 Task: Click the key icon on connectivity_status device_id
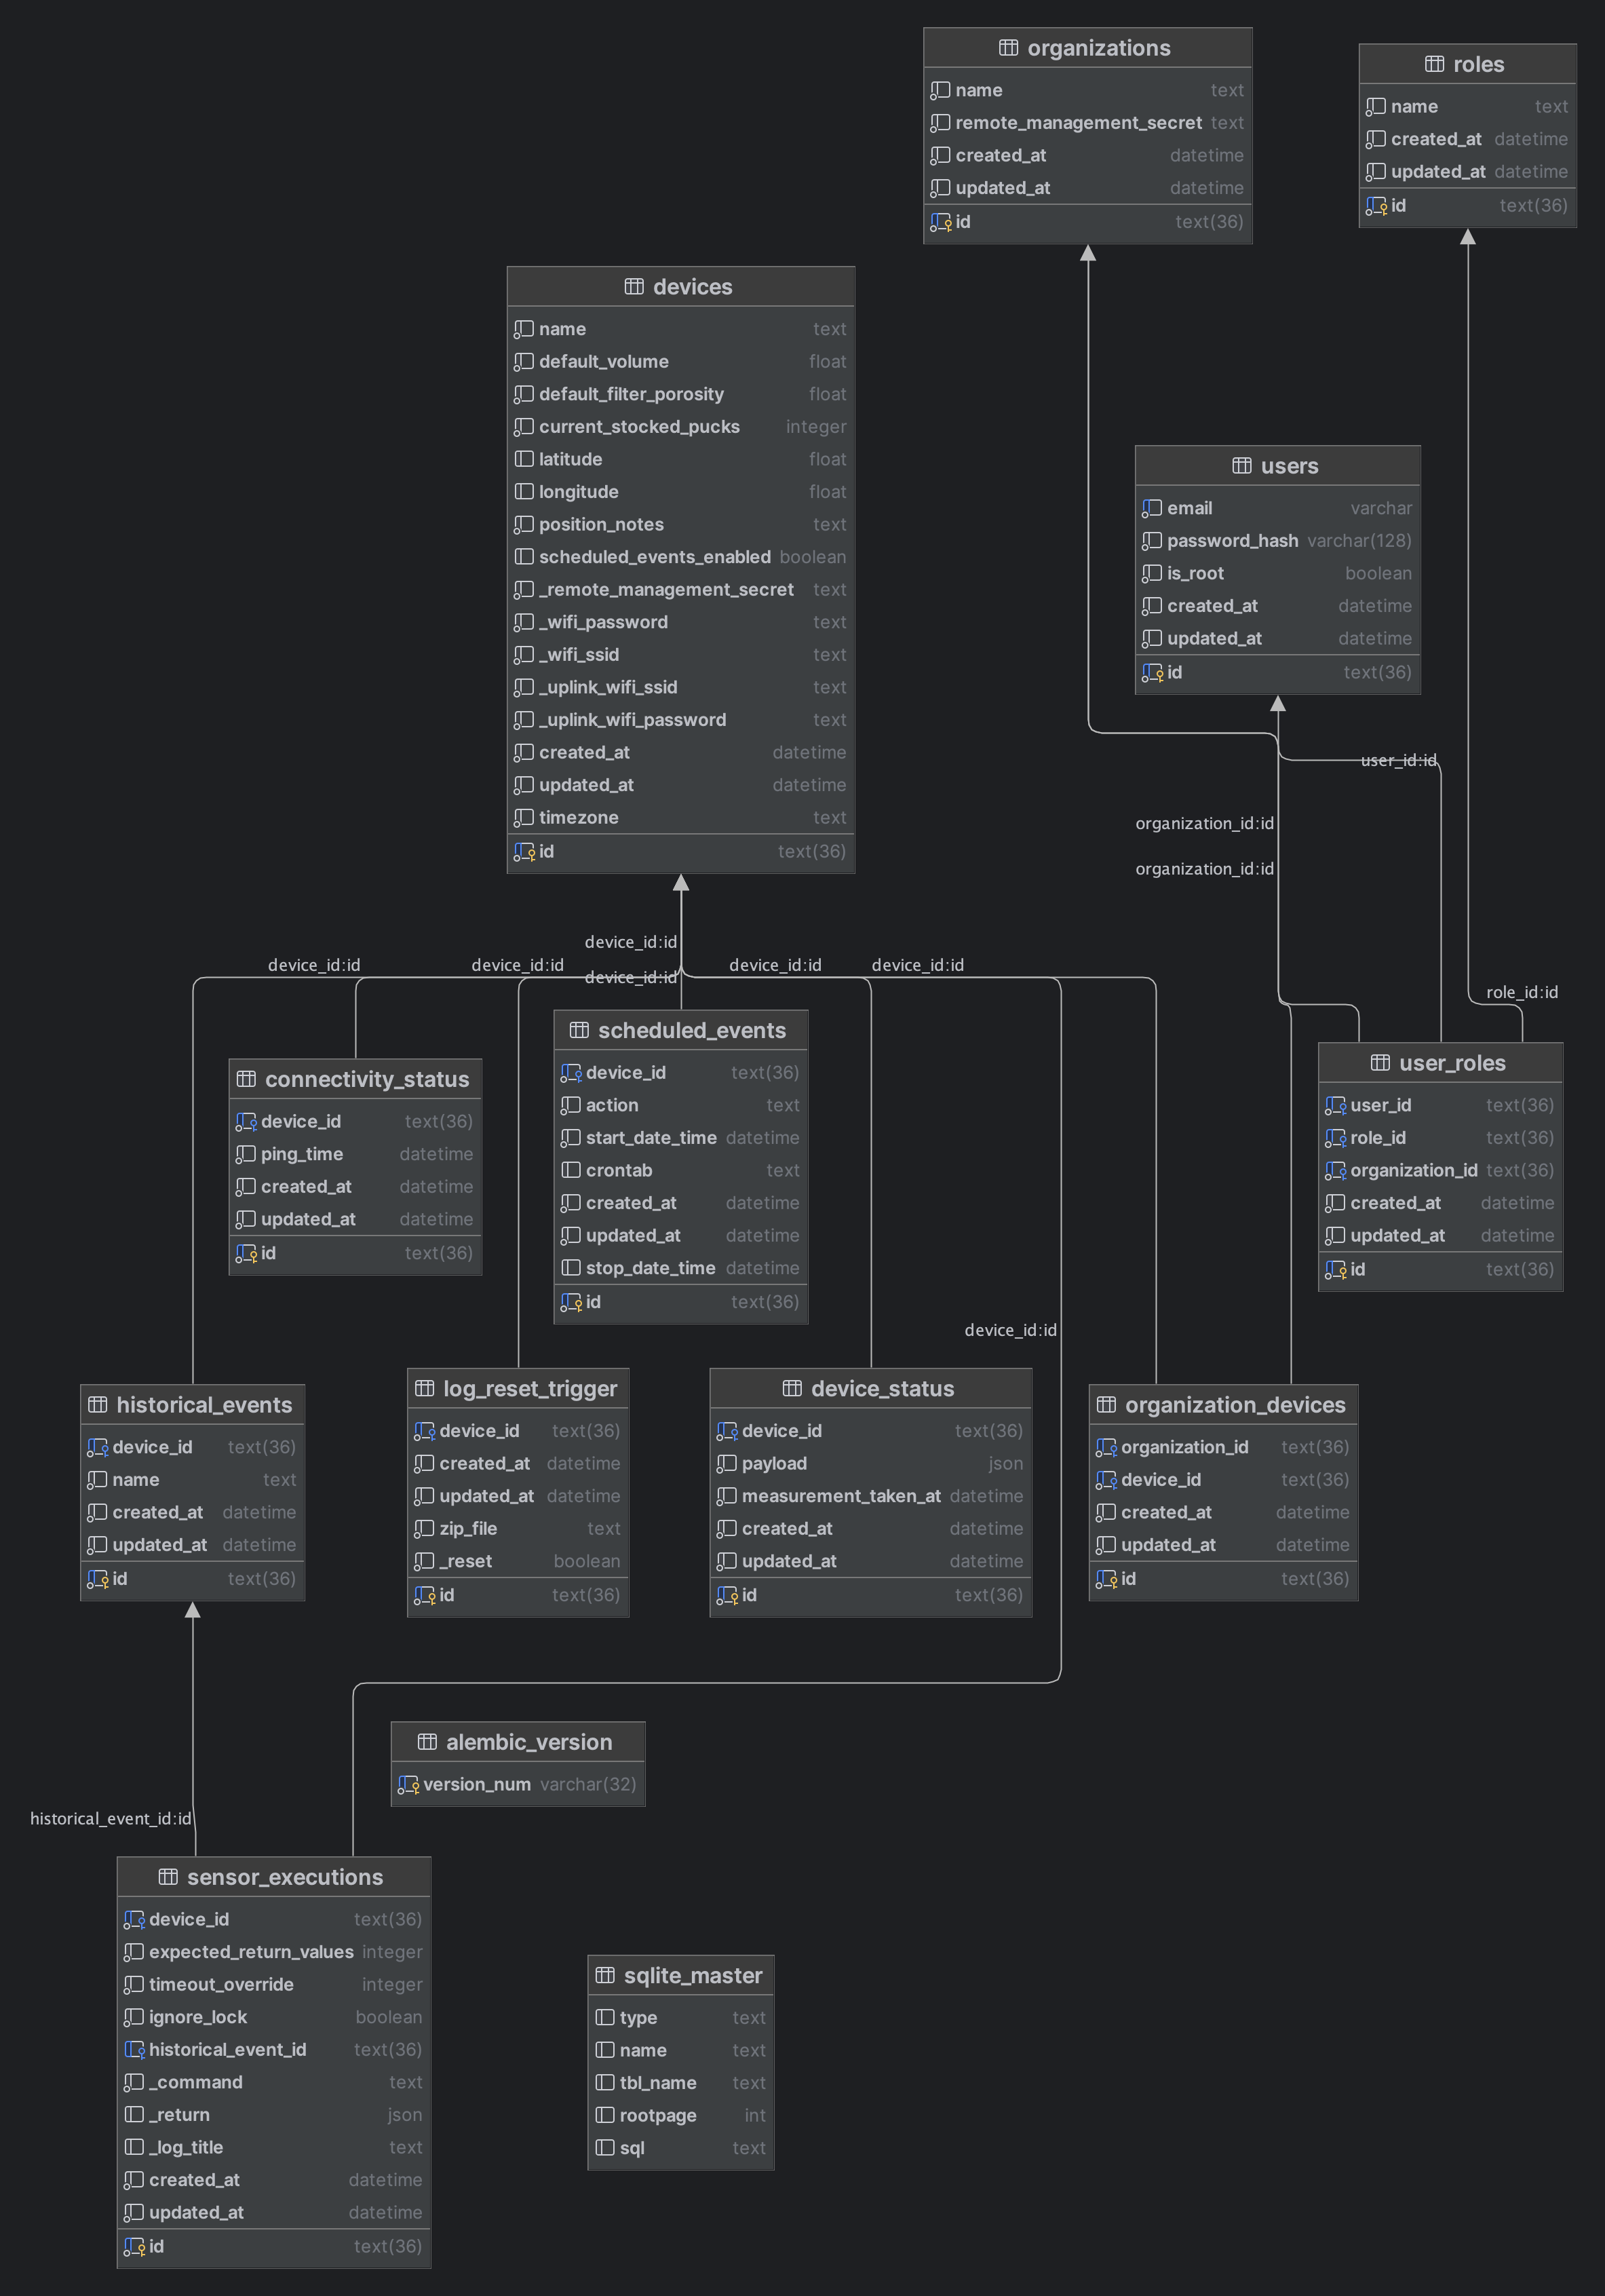(x=247, y=1121)
